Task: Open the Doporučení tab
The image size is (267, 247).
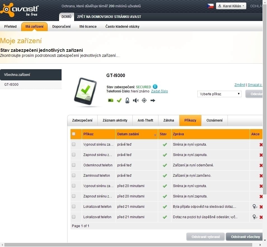Action: 61,26
